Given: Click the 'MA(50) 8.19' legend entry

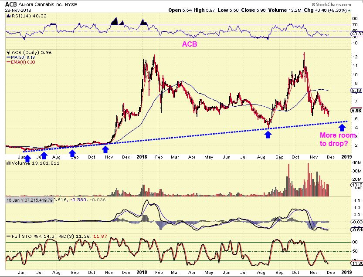Looking at the screenshot, I should [x=23, y=57].
